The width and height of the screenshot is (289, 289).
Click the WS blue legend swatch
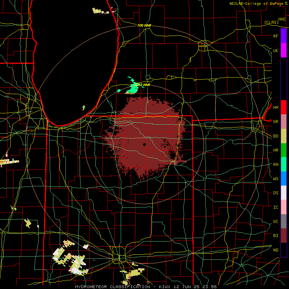284,179
